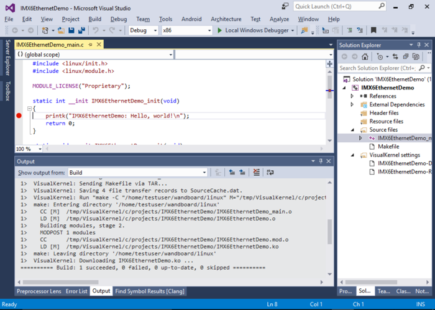Click the Home icon in Solution Explorer
The height and width of the screenshot is (310, 435).
[365, 57]
